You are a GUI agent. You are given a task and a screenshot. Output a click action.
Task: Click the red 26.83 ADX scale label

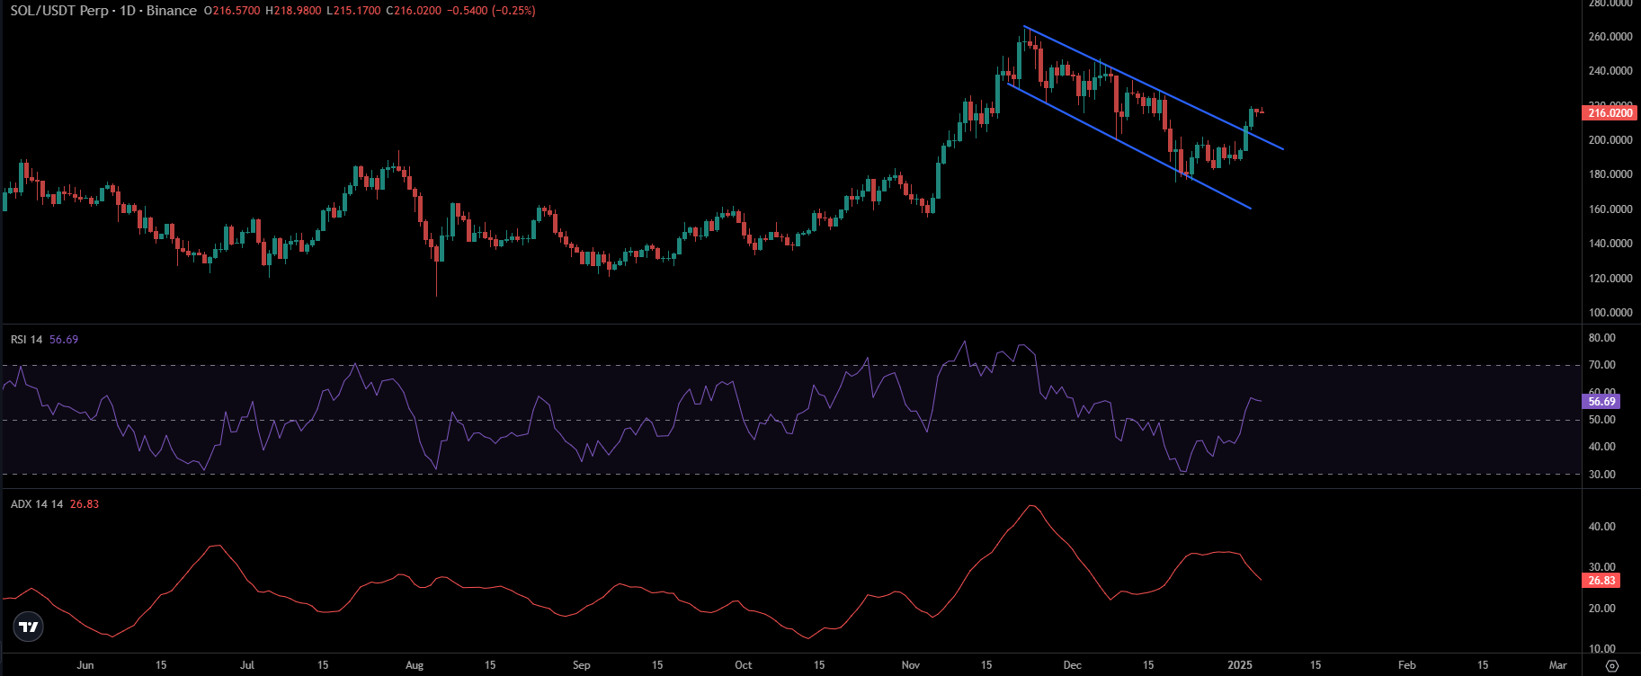(1601, 581)
